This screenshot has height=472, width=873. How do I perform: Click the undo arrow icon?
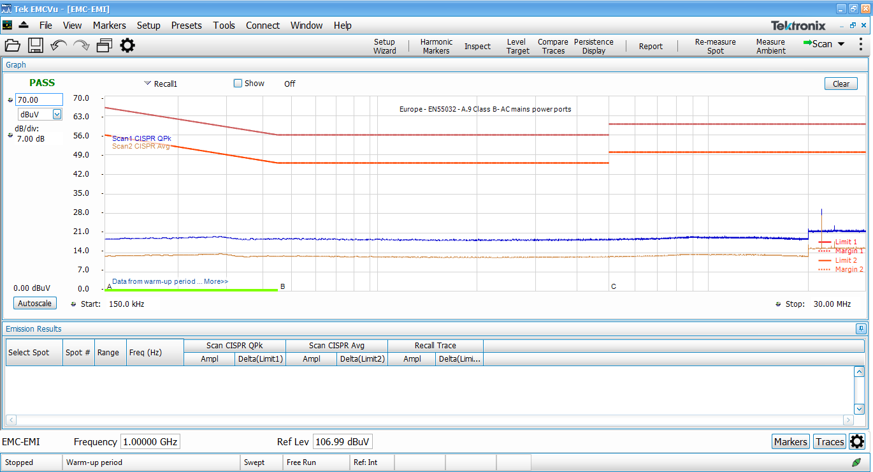[x=59, y=45]
